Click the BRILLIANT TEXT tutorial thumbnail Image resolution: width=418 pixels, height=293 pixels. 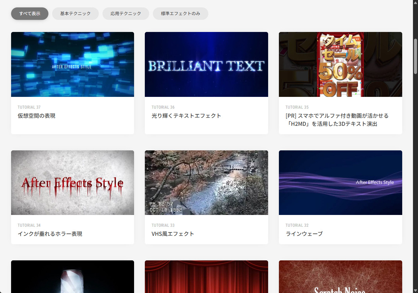206,64
